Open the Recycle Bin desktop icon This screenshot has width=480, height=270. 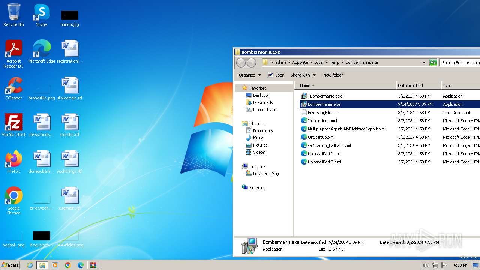pos(13,15)
